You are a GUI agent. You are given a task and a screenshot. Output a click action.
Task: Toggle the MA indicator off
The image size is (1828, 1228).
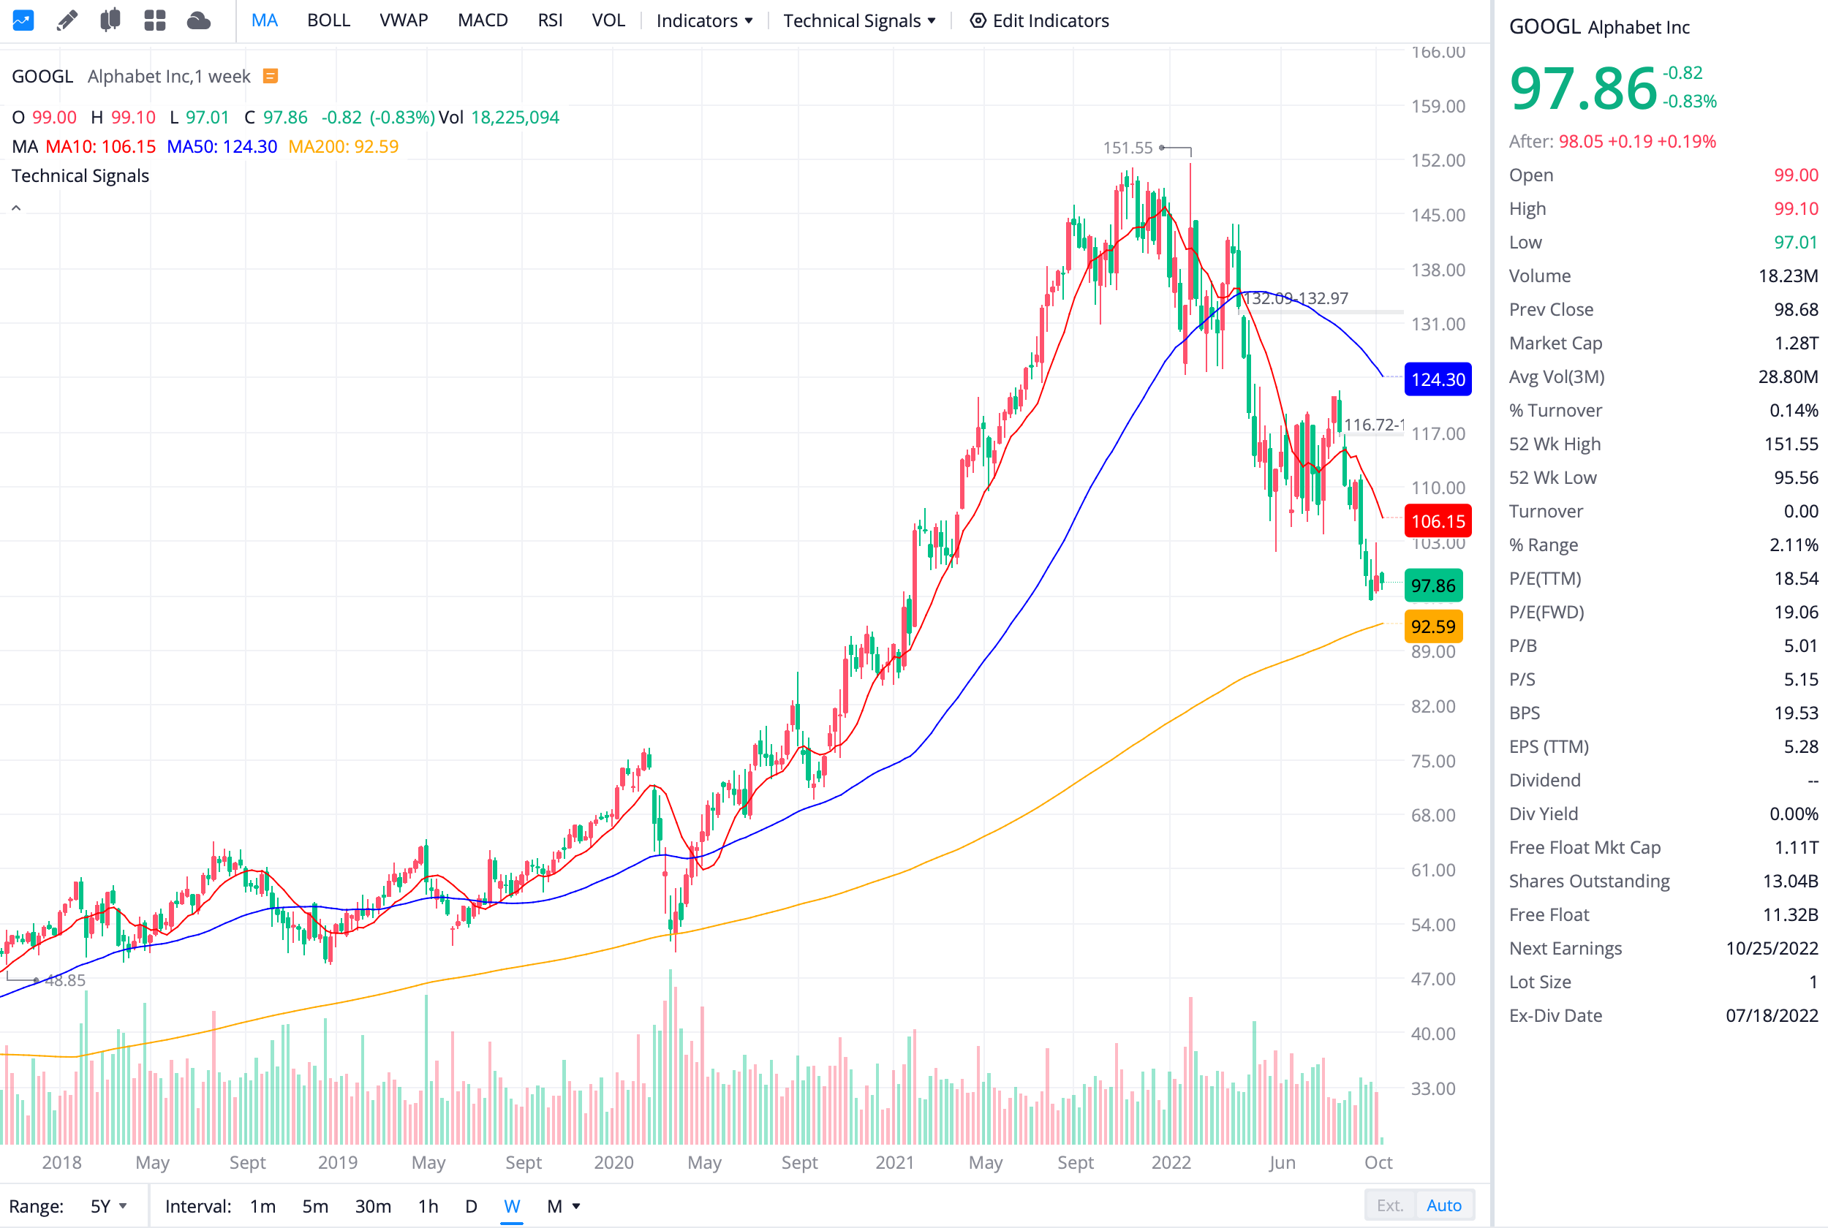[x=264, y=20]
